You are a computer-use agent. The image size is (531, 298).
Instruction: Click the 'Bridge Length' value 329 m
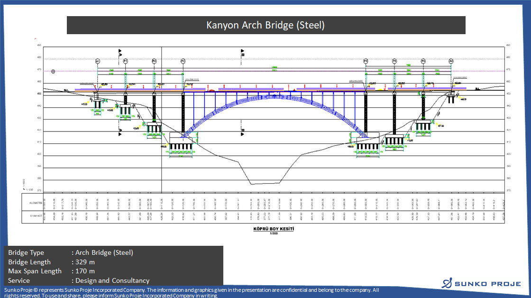click(x=85, y=262)
